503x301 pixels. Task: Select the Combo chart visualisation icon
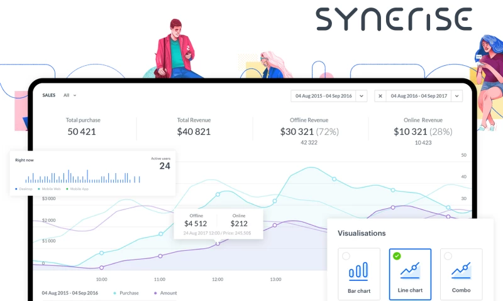462,271
